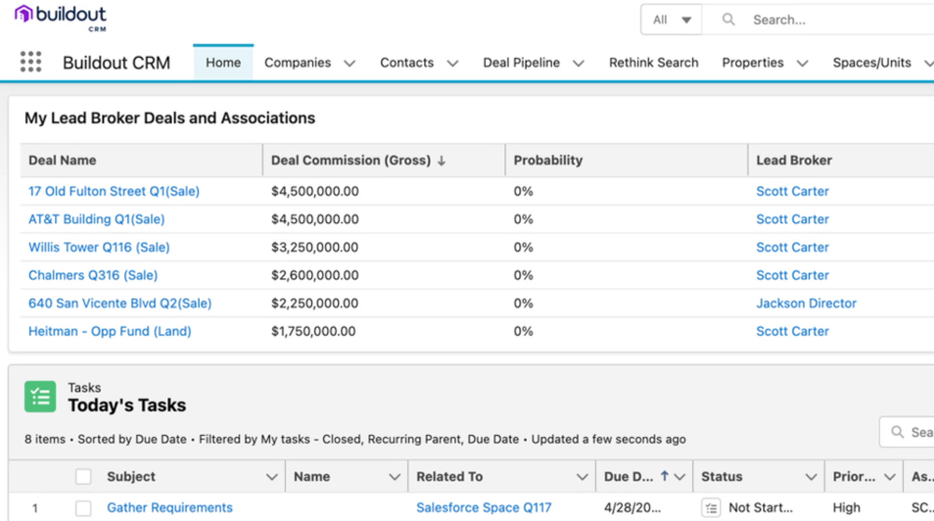Open the Properties tab
Viewport: 934px width, 521px height.
pos(752,63)
